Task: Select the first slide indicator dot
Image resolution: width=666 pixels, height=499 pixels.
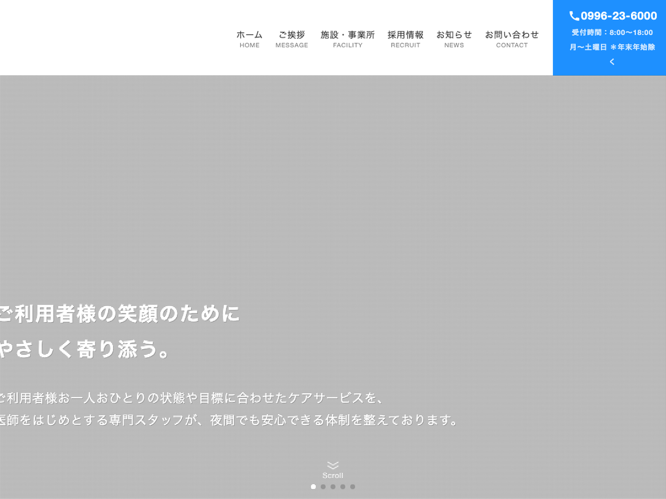Action: click(313, 487)
